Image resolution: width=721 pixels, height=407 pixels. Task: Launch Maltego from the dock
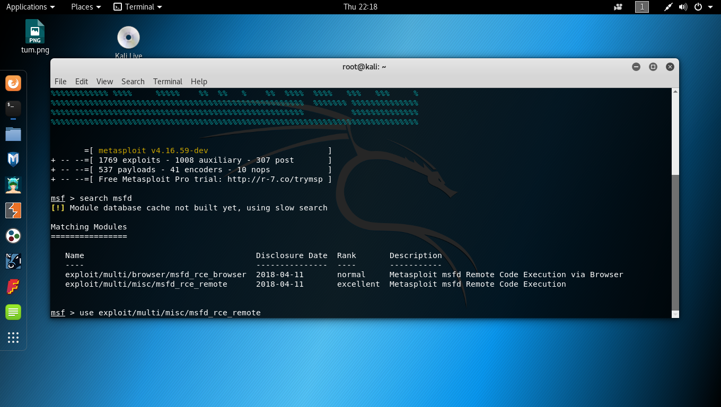[x=13, y=236]
